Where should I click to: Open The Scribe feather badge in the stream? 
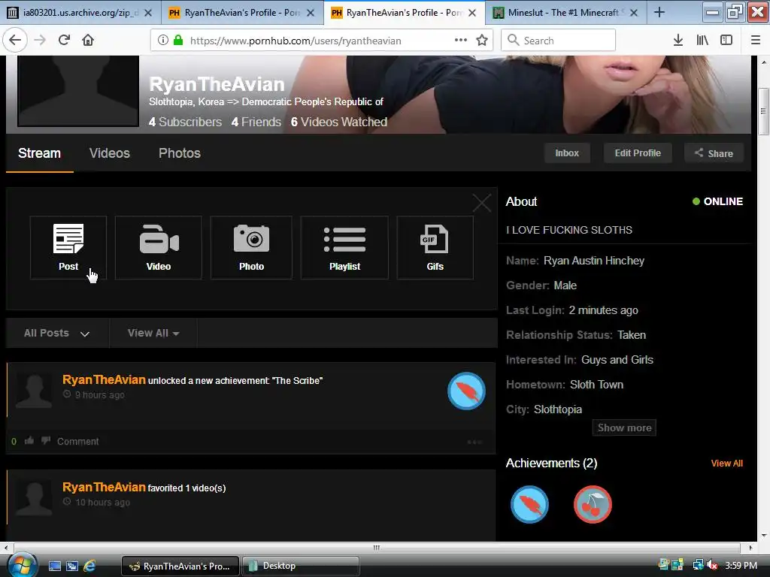click(x=466, y=391)
